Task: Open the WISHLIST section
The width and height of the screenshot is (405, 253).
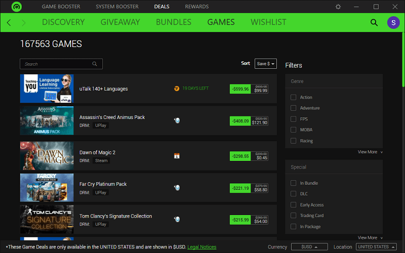Action: coord(268,22)
